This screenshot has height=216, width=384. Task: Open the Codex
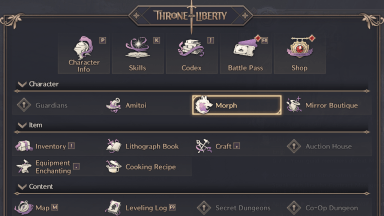(x=192, y=52)
